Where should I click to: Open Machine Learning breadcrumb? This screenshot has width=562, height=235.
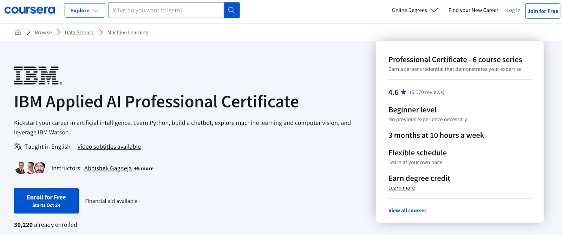pos(128,32)
